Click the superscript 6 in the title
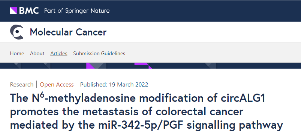Viewport: 301px width, 138px height. point(42,95)
